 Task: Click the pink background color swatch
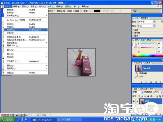(136, 46)
